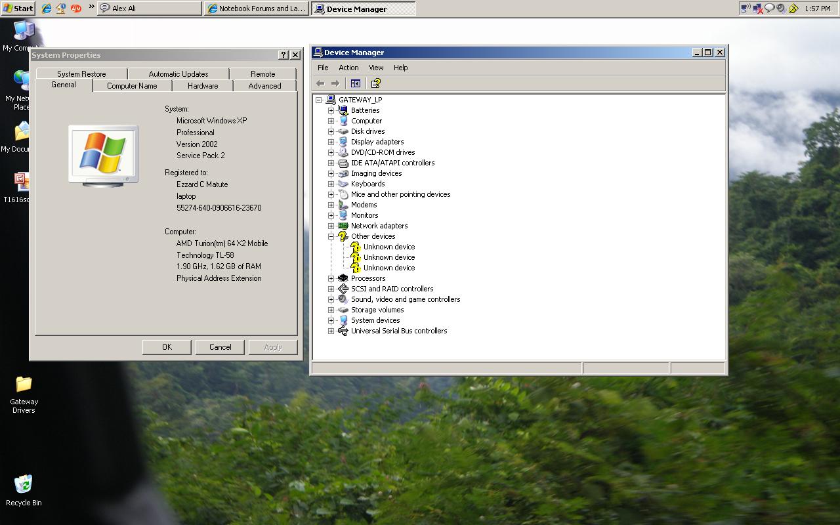Select the IDE ATA/ATAPI controllers icon

(343, 163)
